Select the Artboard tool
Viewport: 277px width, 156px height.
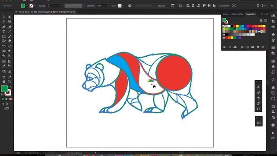4,77
